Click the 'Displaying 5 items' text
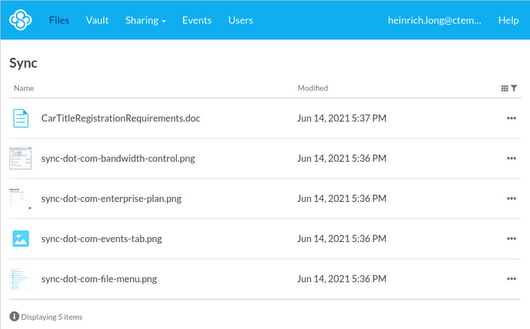 pyautogui.click(x=52, y=317)
